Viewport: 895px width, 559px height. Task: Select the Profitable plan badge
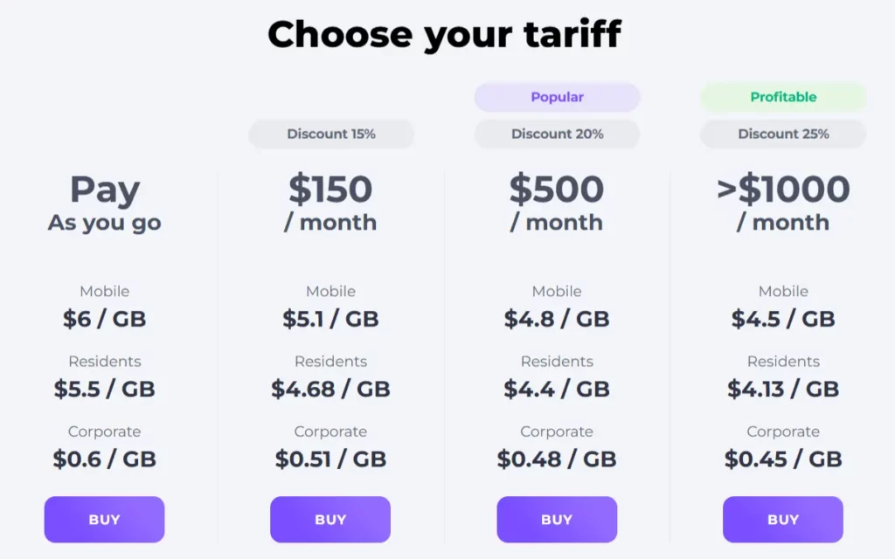pyautogui.click(x=783, y=97)
